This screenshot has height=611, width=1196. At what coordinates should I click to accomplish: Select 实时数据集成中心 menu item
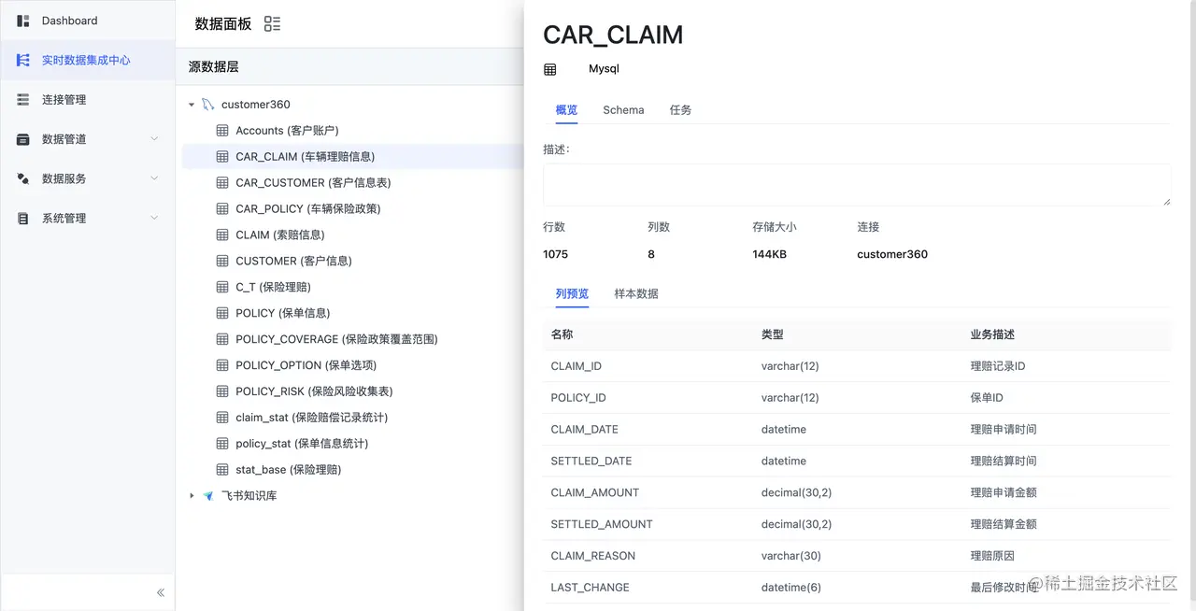point(88,60)
